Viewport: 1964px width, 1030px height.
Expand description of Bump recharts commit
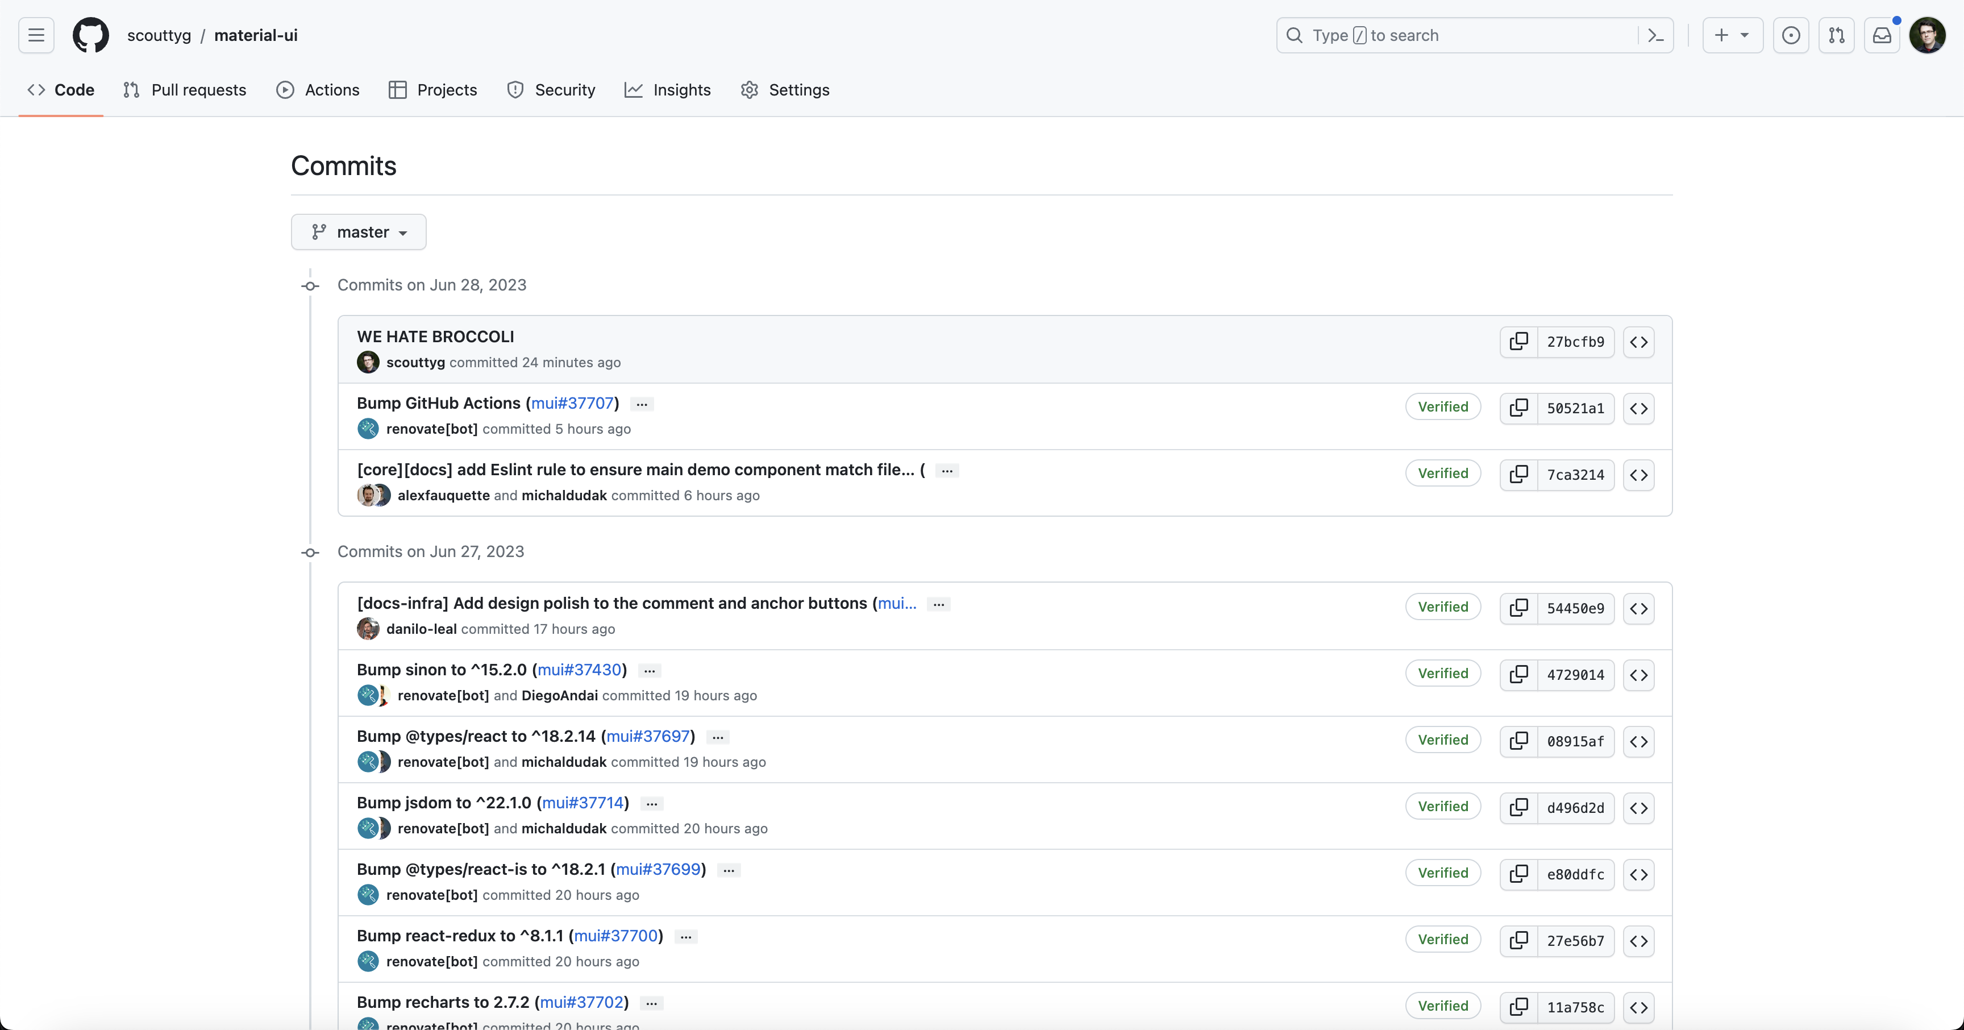coord(652,1003)
